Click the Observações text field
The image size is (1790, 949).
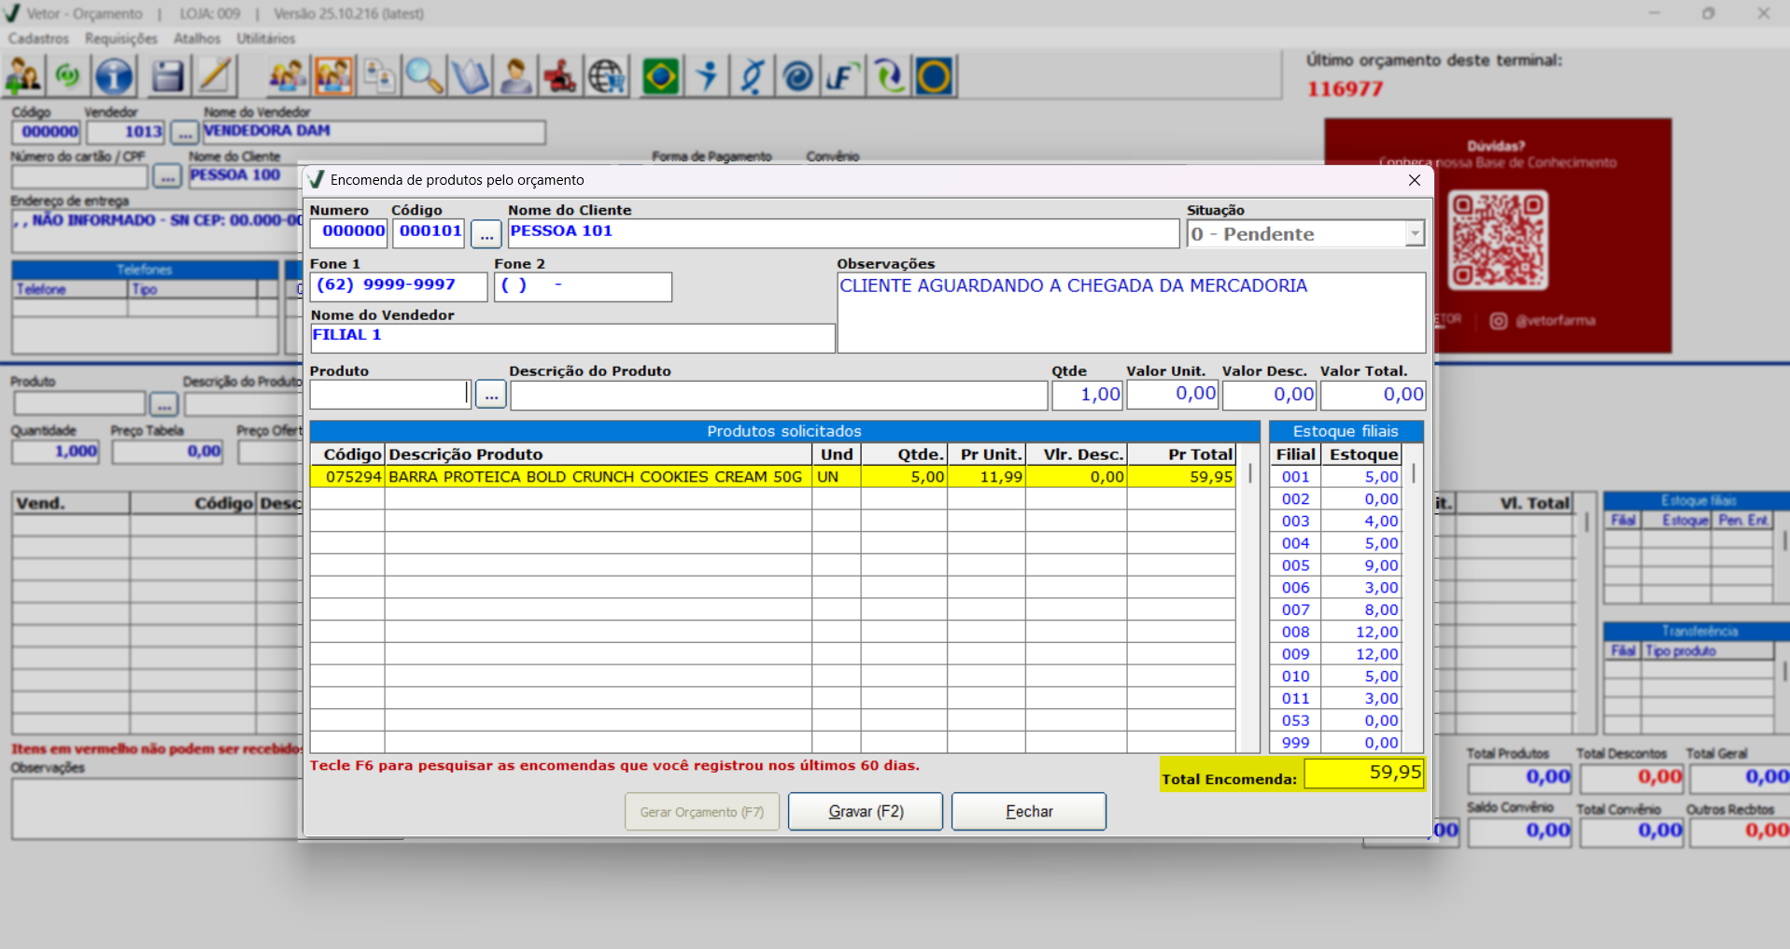(x=1130, y=313)
